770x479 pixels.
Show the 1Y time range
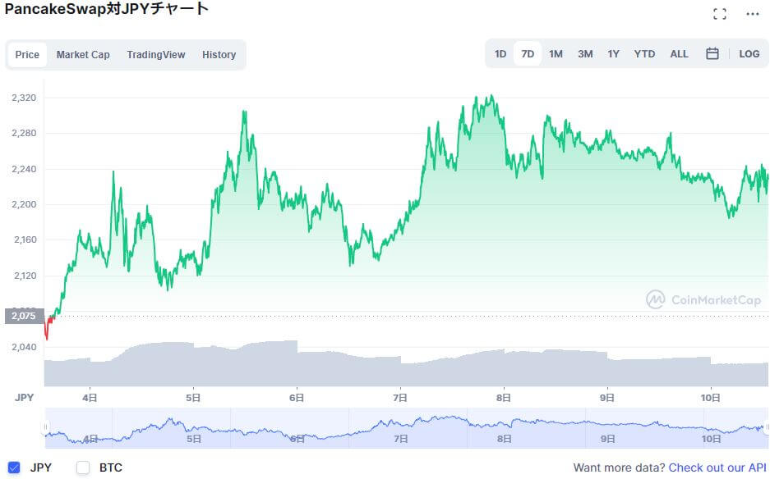(x=613, y=54)
